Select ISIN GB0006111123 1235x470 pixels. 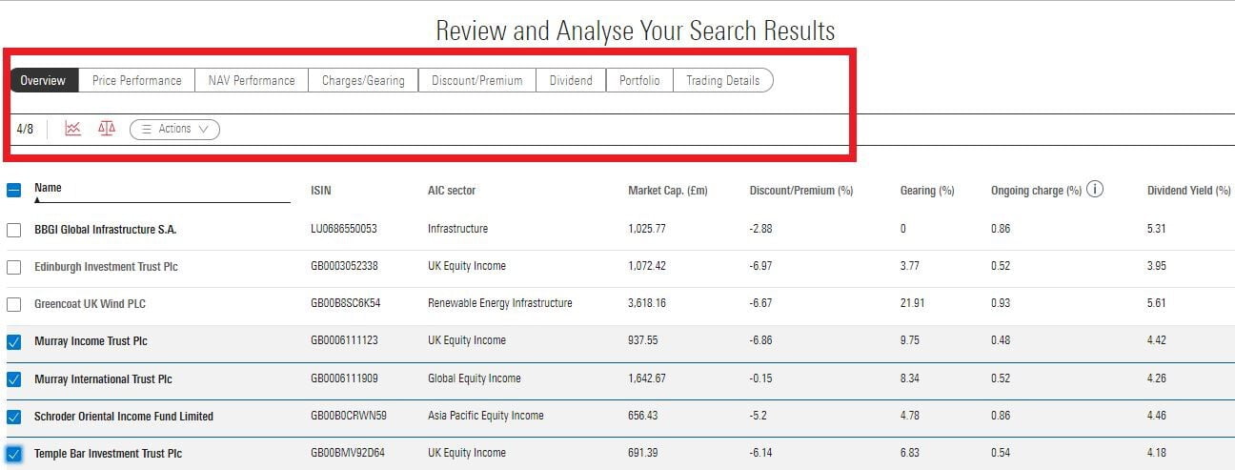click(343, 340)
